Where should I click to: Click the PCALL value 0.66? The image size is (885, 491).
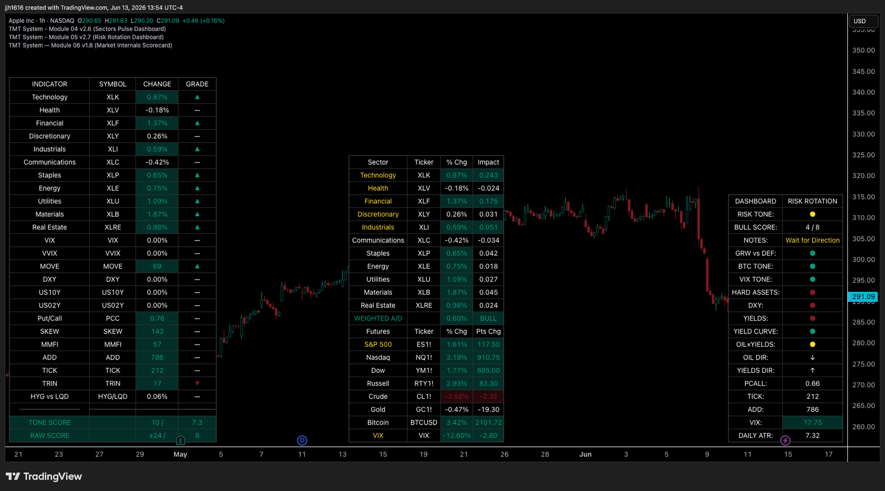click(813, 384)
